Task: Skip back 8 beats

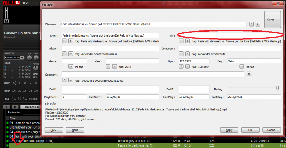Action: pos(14,91)
